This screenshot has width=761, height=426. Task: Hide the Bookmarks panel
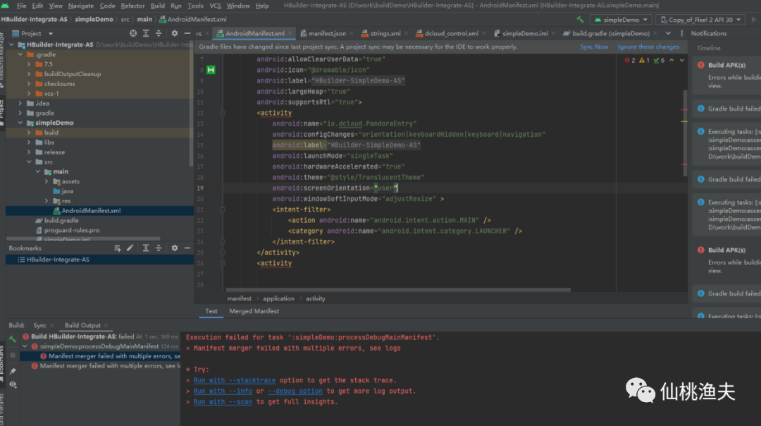(x=187, y=248)
